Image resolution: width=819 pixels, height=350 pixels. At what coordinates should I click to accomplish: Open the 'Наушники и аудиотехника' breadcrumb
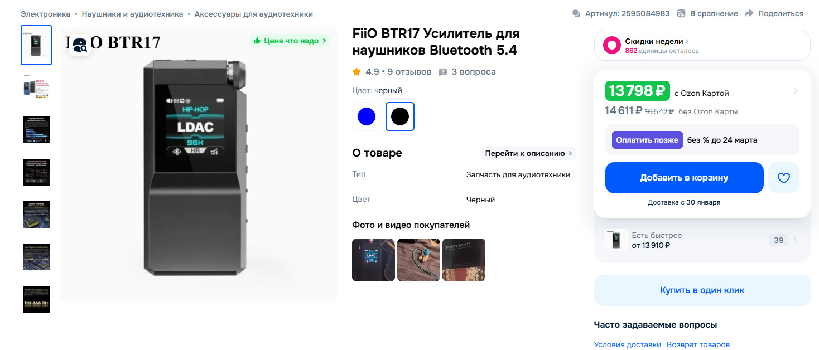132,14
